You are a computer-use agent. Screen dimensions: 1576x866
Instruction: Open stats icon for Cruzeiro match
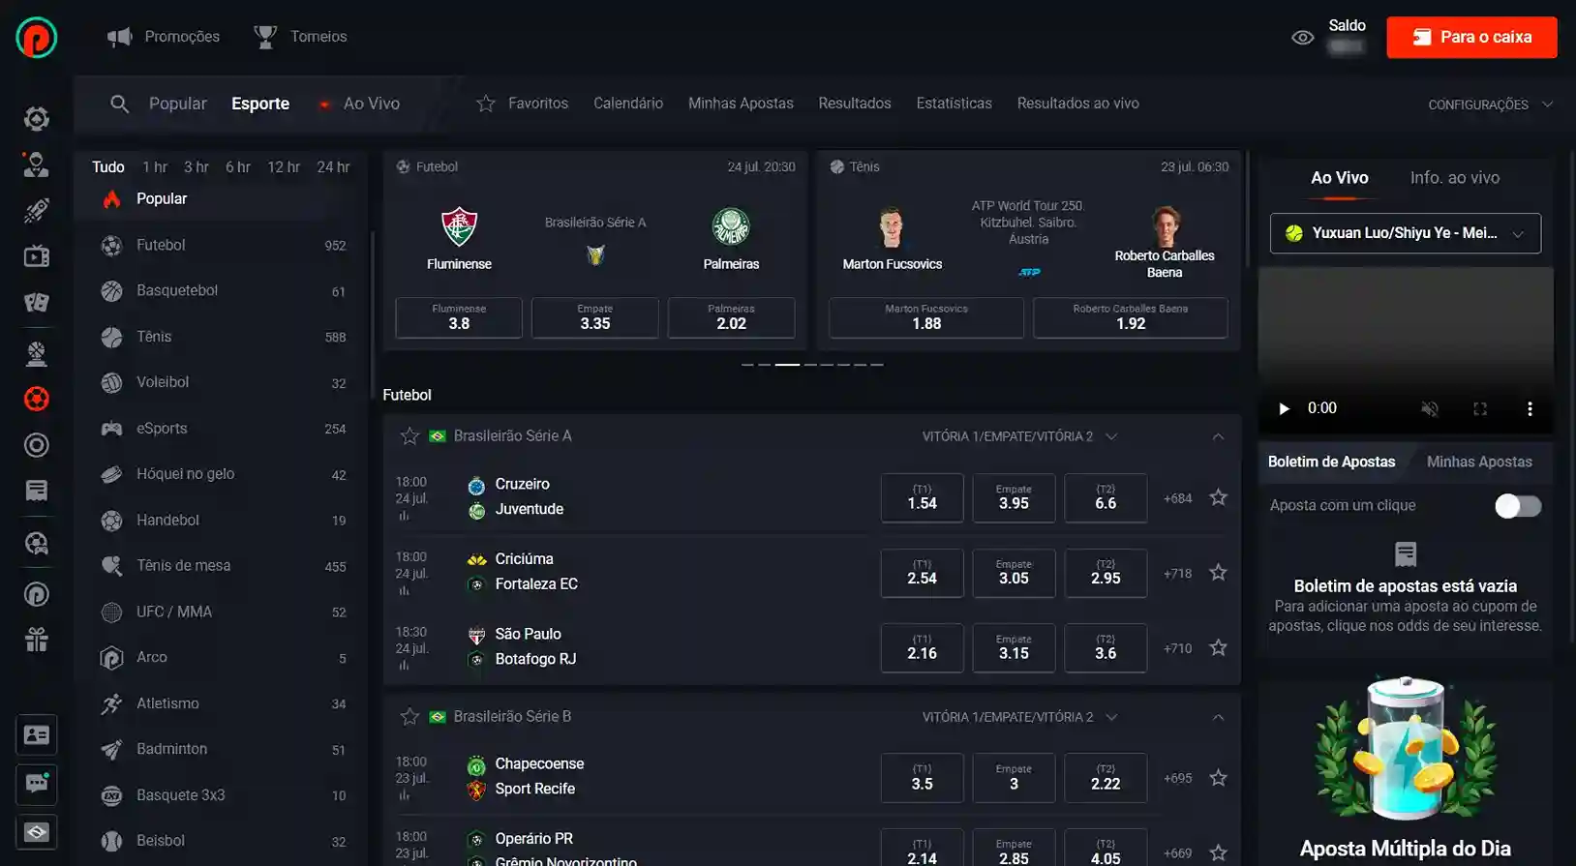404,517
